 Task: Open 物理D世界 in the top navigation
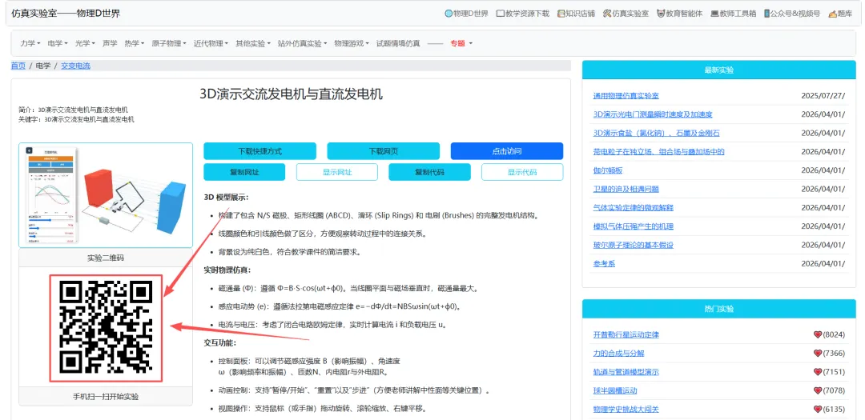[467, 14]
